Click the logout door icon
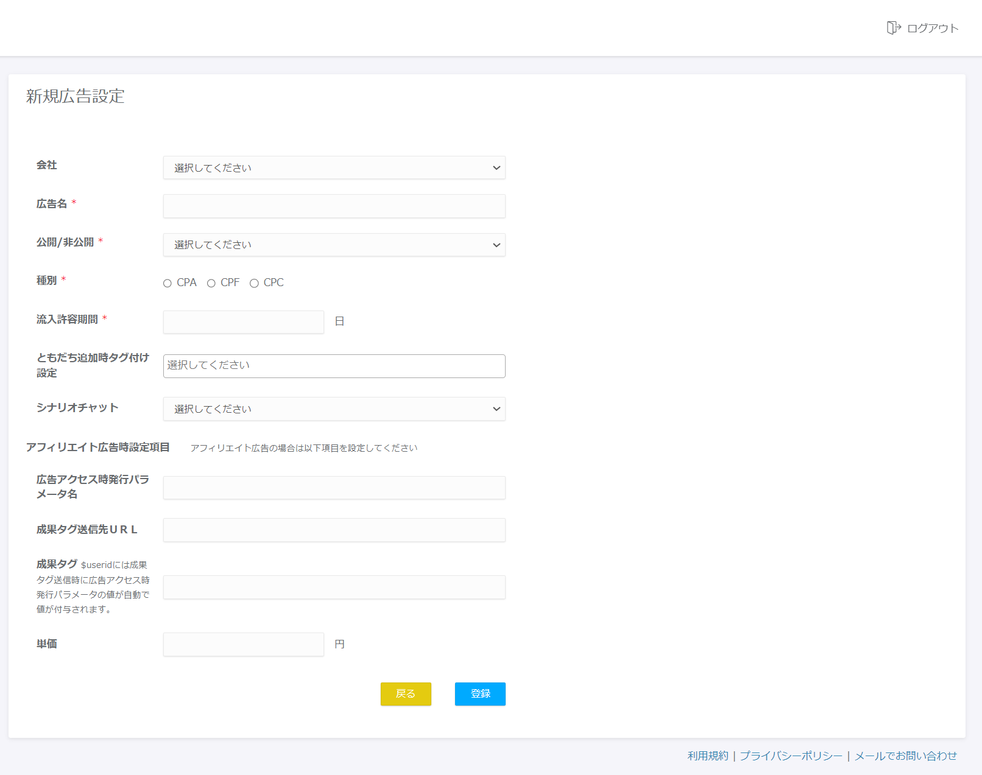 click(894, 27)
